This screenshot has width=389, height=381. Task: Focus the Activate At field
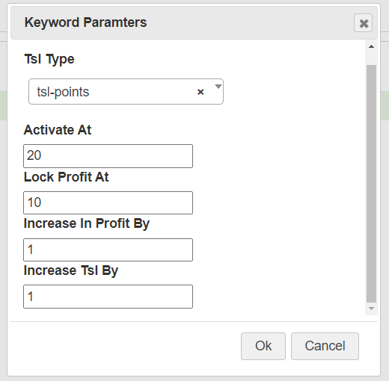108,156
